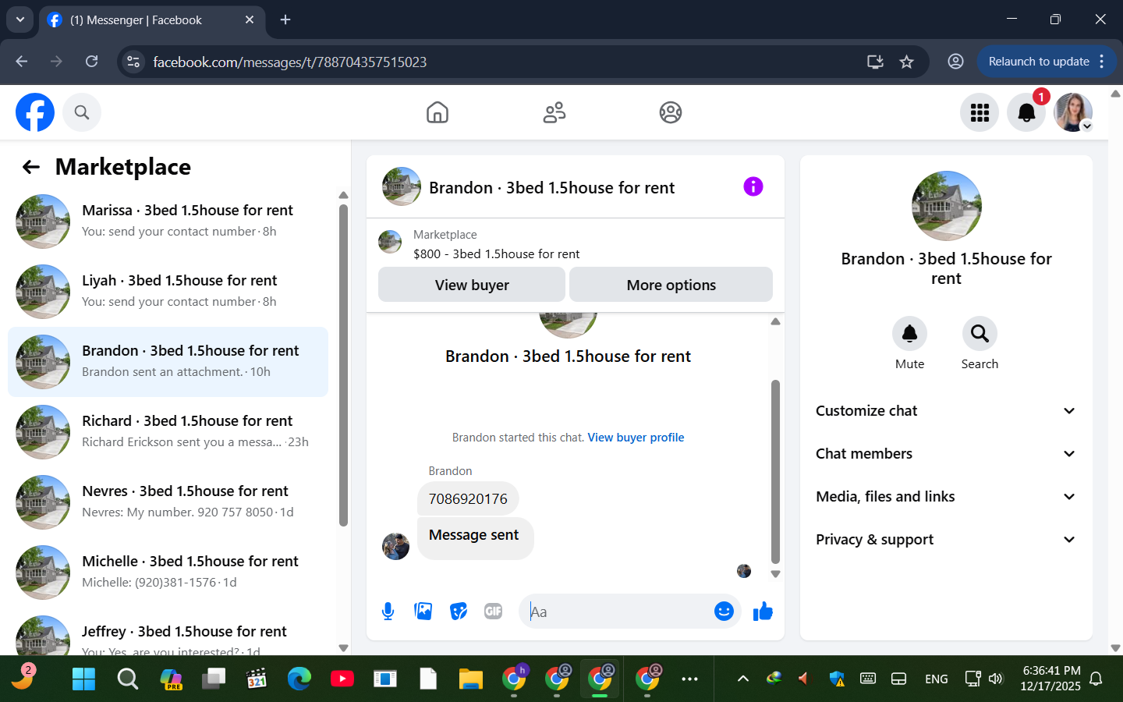This screenshot has width=1123, height=702.
Task: Click the 7086920176 message bubble
Action: tap(468, 499)
